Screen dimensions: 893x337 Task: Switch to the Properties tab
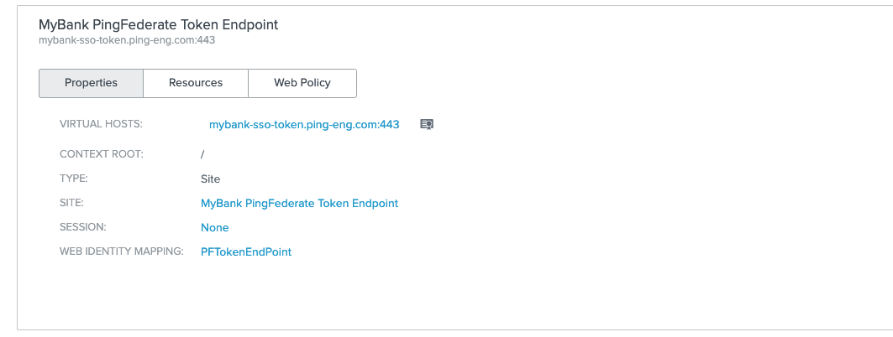click(91, 83)
